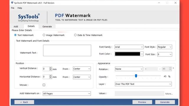Increase Horizontal Distance with up arrow
The height and width of the screenshot is (106, 189).
50,76
